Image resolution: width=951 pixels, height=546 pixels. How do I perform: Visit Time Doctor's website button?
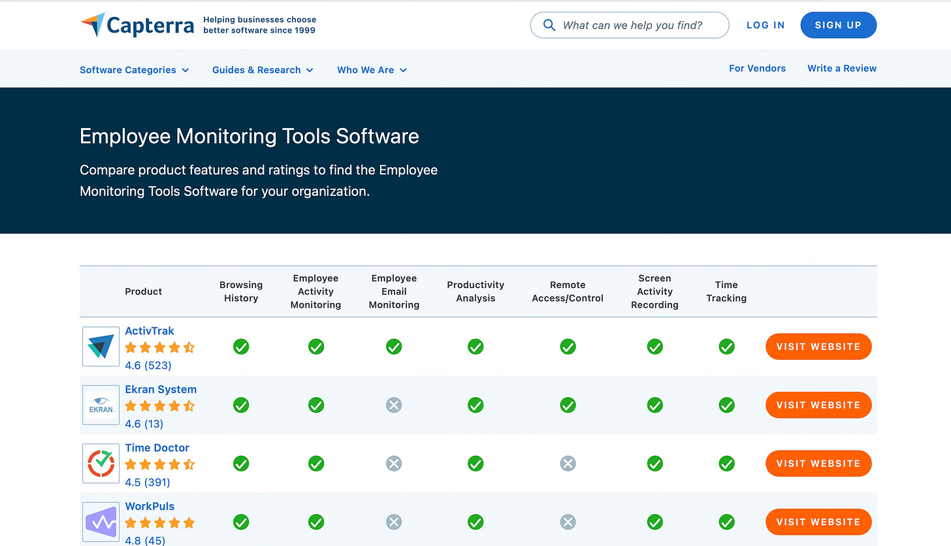pyautogui.click(x=818, y=463)
